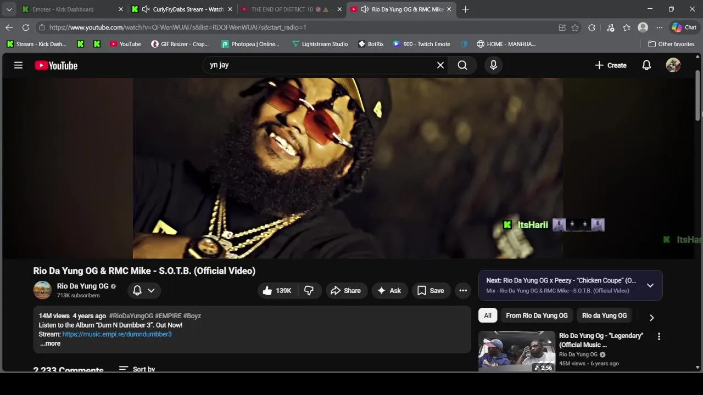
Task: Save the video to a playlist
Action: coord(431,291)
